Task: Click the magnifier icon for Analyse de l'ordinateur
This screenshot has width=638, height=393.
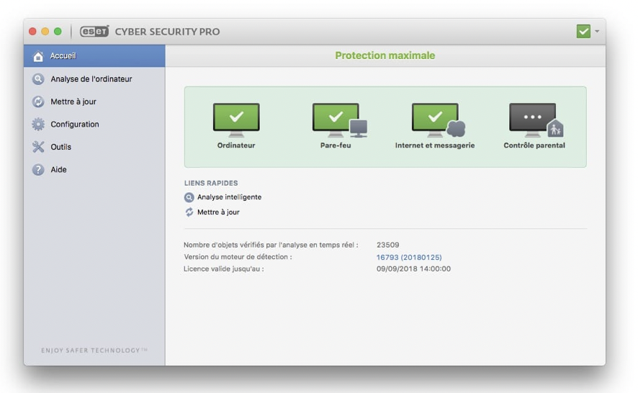Action: coord(38,79)
